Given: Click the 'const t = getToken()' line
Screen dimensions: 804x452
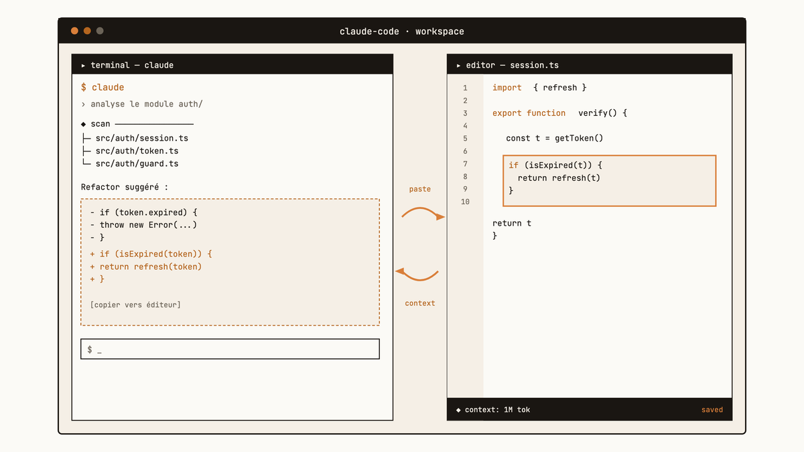Looking at the screenshot, I should click(555, 138).
